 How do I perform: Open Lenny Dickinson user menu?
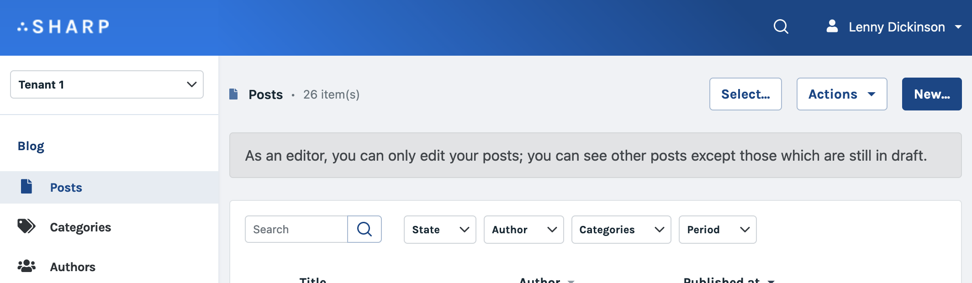point(896,27)
